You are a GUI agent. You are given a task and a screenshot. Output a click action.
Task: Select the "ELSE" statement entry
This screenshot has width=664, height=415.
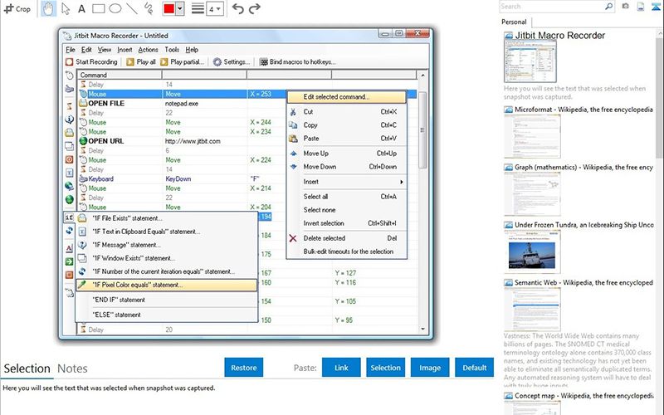[x=167, y=315]
